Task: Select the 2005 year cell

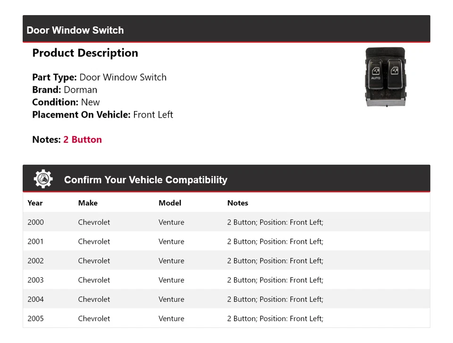Action: point(36,318)
